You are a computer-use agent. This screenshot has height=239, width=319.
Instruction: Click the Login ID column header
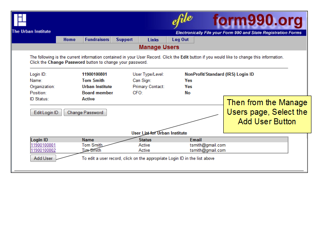click(x=39, y=140)
